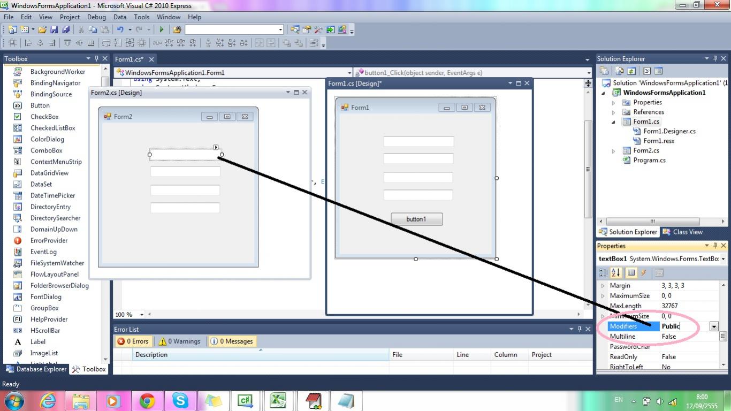Toggle the 0 Messages filter
Image resolution: width=731 pixels, height=411 pixels.
tap(231, 341)
